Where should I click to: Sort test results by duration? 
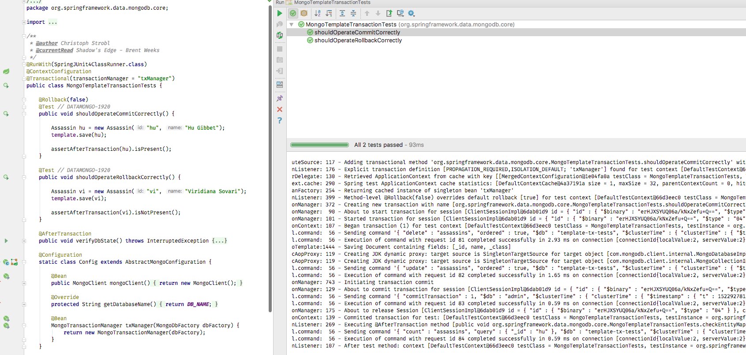pos(329,13)
